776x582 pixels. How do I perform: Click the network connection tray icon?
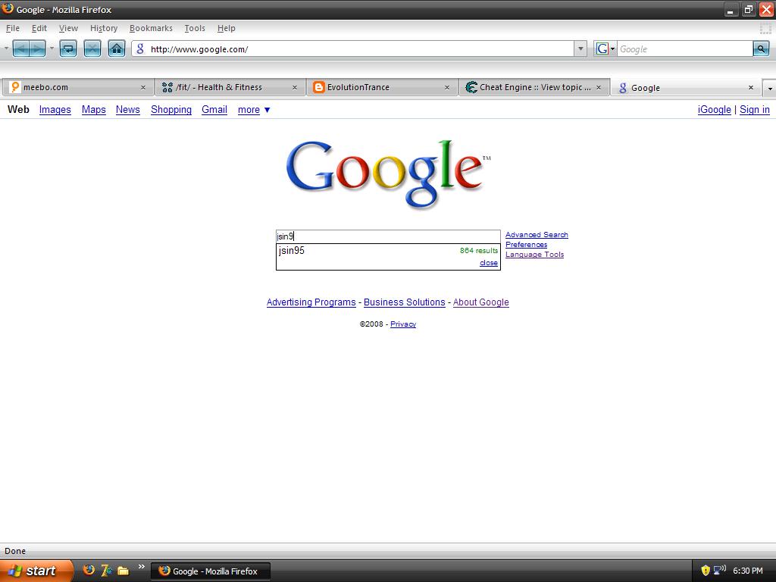(x=720, y=570)
